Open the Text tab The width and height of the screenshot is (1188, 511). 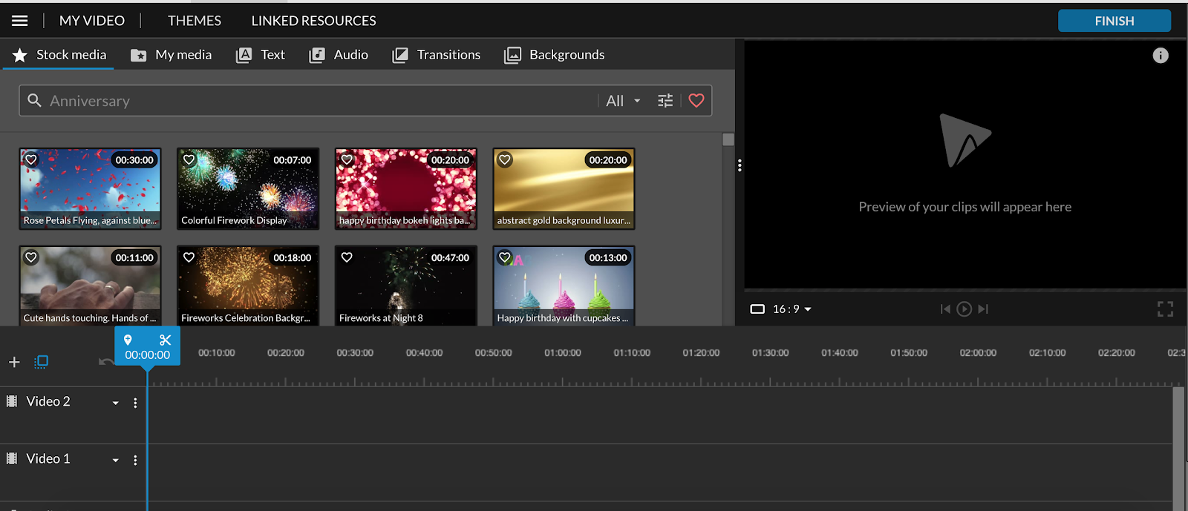(x=261, y=55)
